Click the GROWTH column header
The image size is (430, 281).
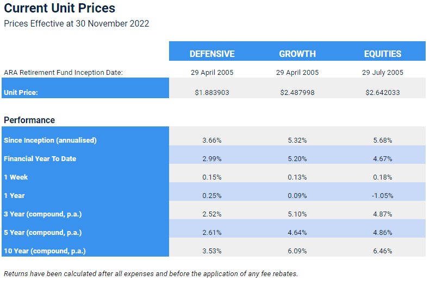coord(297,54)
